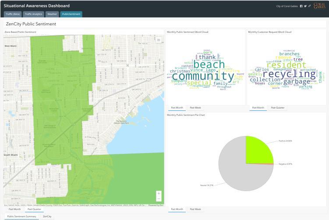The height and width of the screenshot is (220, 329).
Task: Click the word 'garbage' in request cloud
Action: [x=297, y=82]
